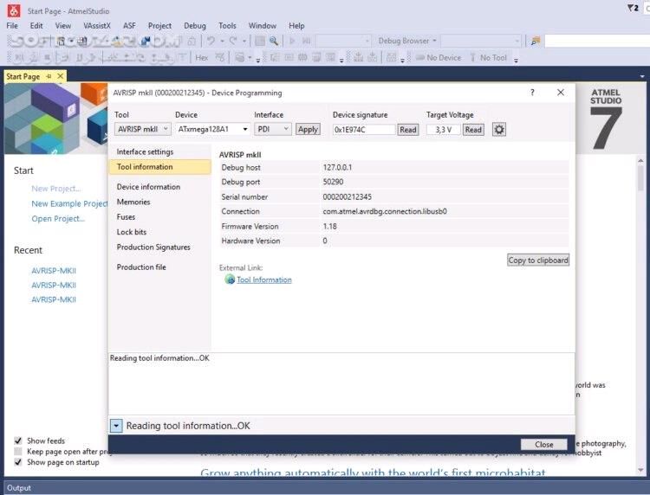Click the Copy to clipboard button

pyautogui.click(x=538, y=260)
